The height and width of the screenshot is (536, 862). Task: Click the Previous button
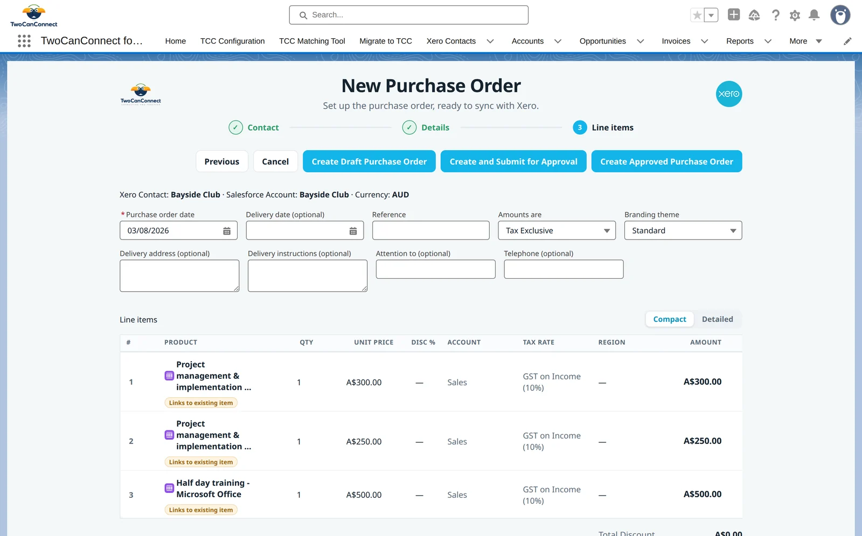[221, 161]
